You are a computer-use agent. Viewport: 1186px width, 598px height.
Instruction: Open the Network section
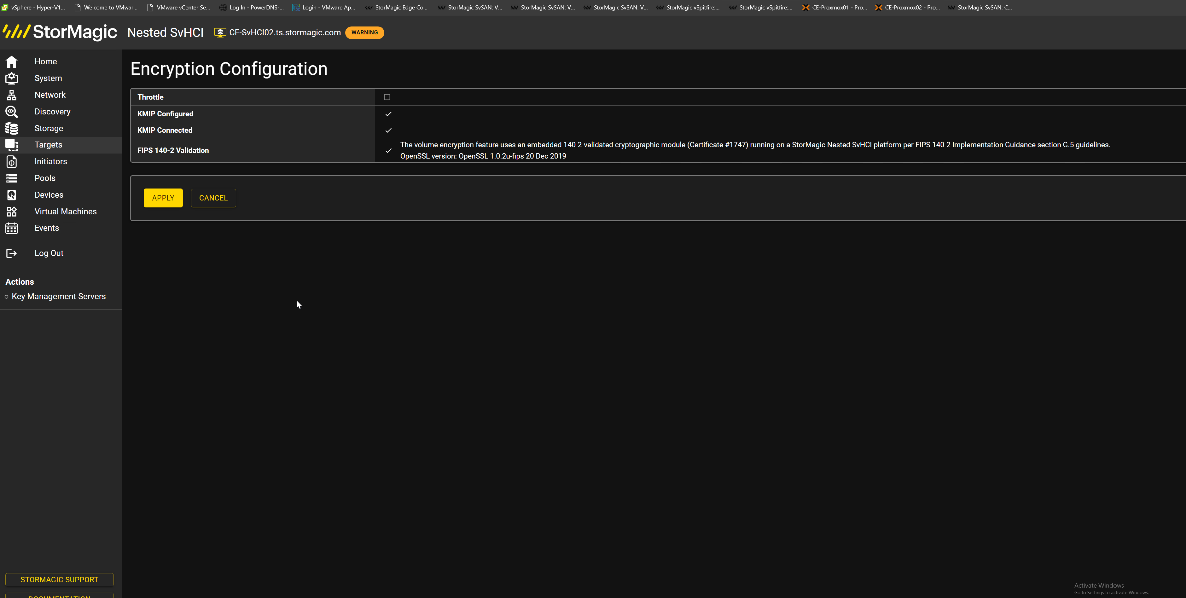coord(50,95)
